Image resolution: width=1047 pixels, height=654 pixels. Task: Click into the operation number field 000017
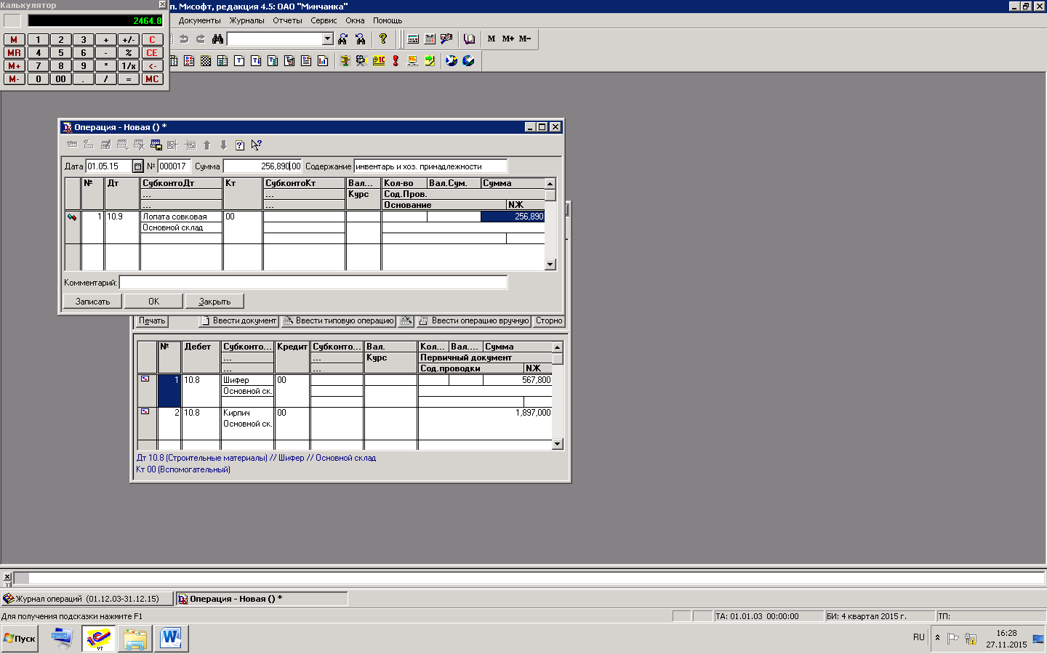click(174, 166)
